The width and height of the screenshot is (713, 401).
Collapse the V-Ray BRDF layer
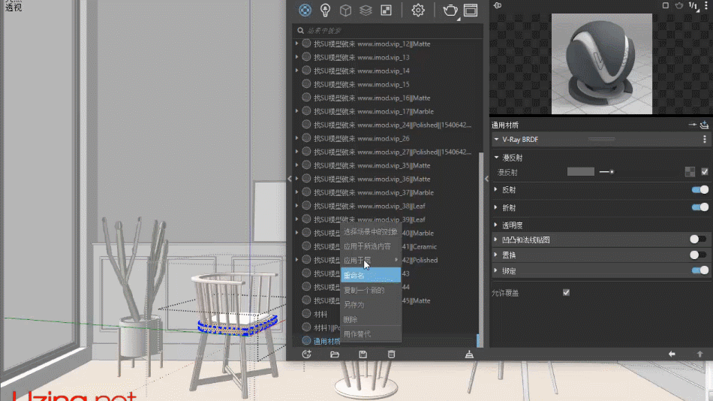coord(496,140)
